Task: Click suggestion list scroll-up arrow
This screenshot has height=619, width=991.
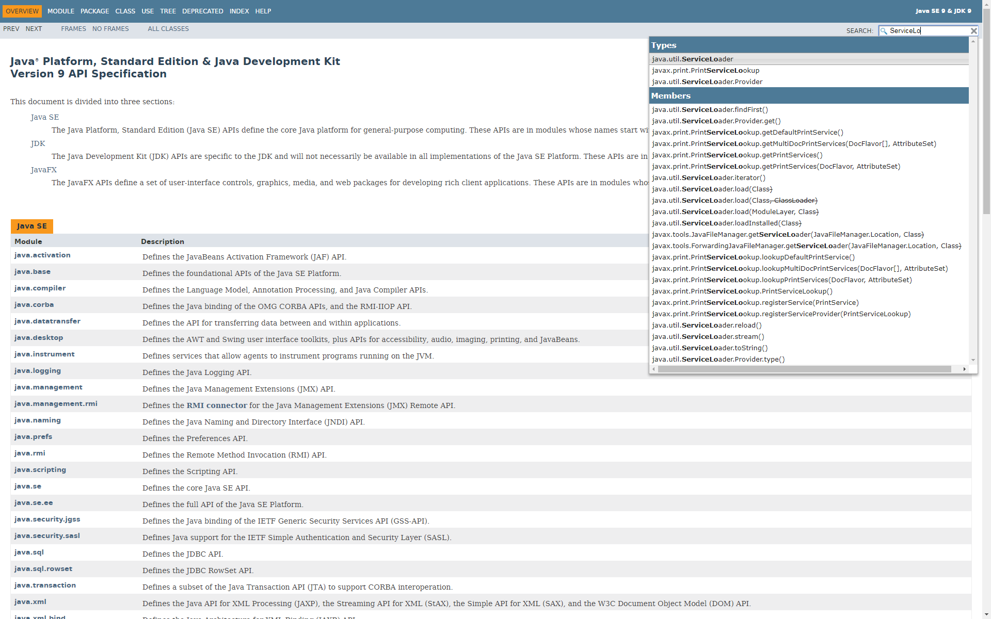Action: [973, 41]
